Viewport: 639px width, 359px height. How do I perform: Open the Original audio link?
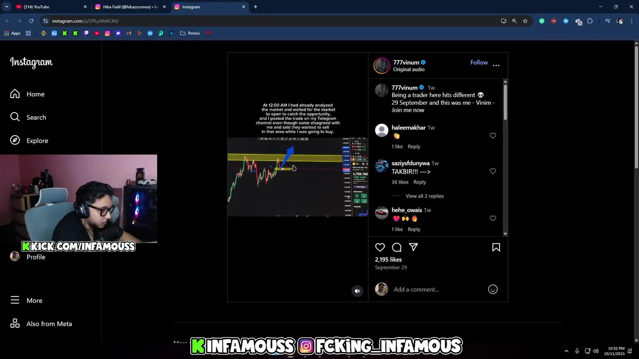[x=409, y=69]
